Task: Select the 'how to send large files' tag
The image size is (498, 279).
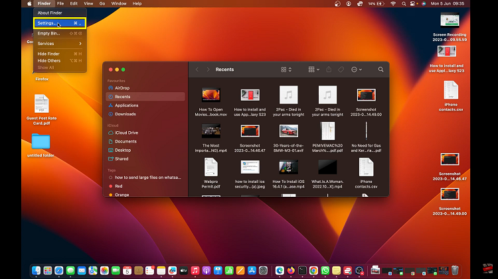Action: tap(145, 178)
